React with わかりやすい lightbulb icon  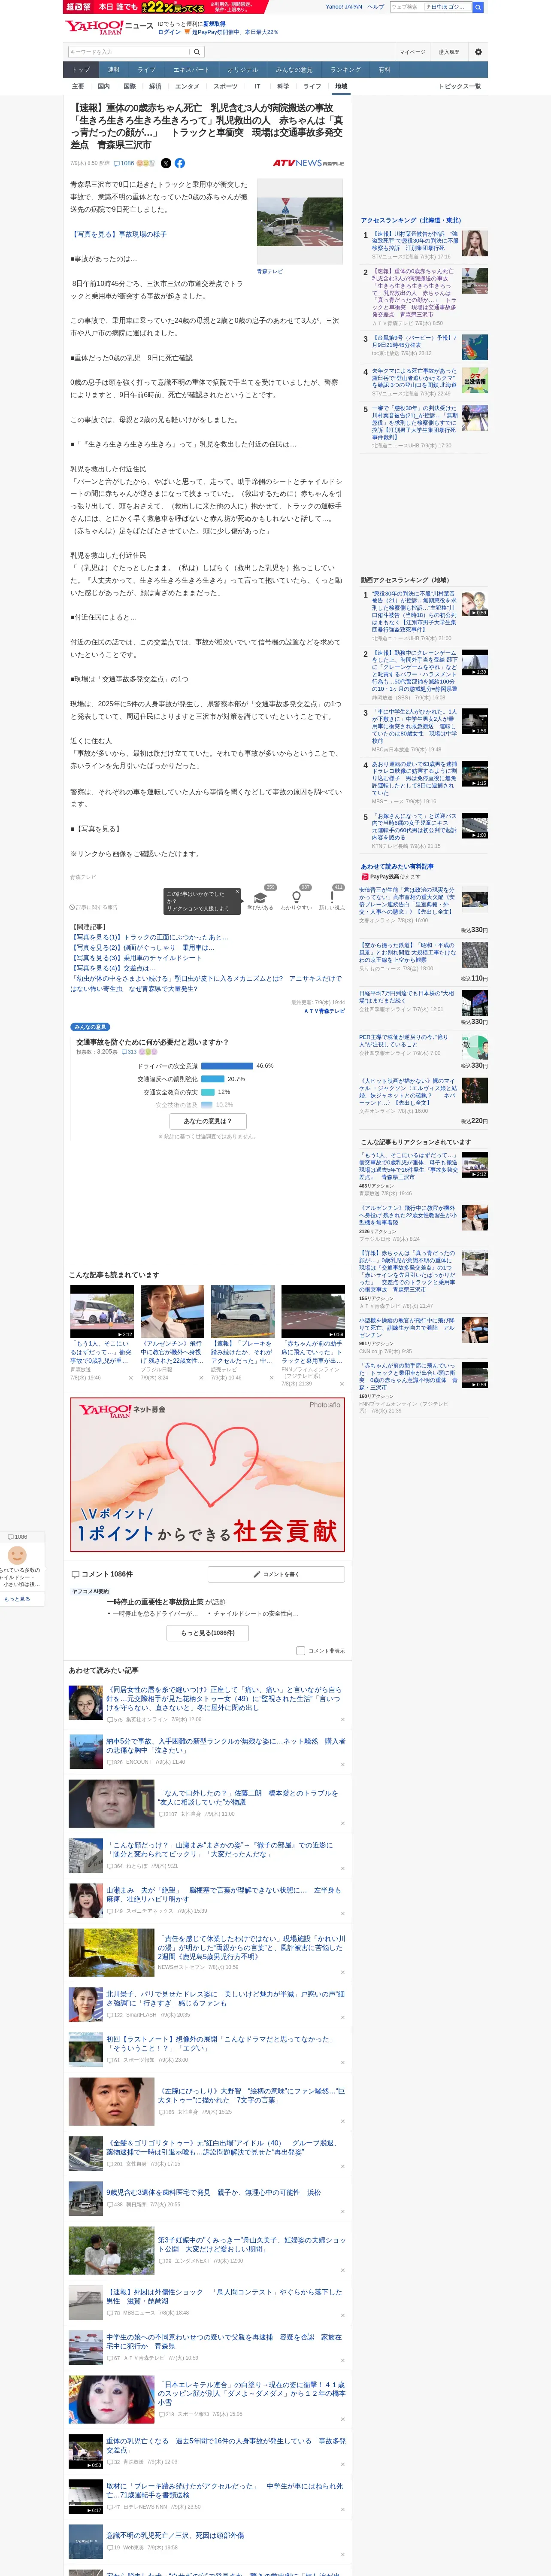pos(296,899)
